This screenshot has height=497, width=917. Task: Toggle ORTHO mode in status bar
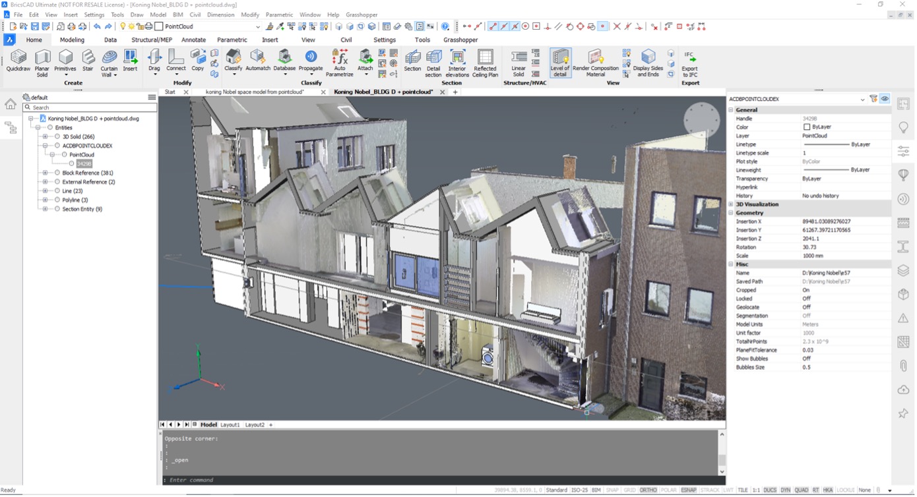pos(648,490)
